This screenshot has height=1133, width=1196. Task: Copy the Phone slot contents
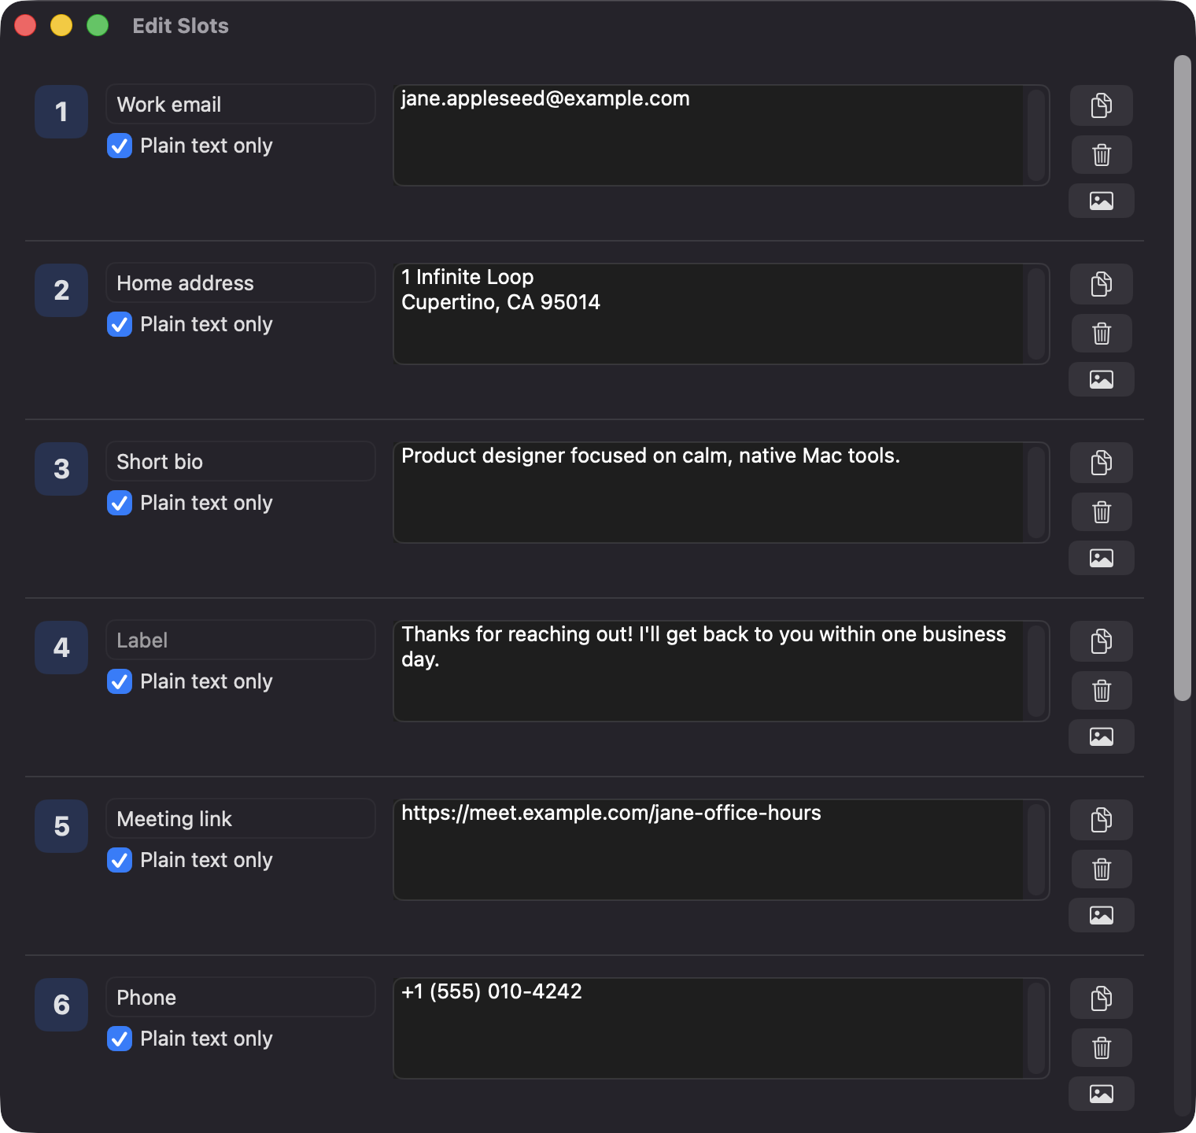tap(1102, 998)
